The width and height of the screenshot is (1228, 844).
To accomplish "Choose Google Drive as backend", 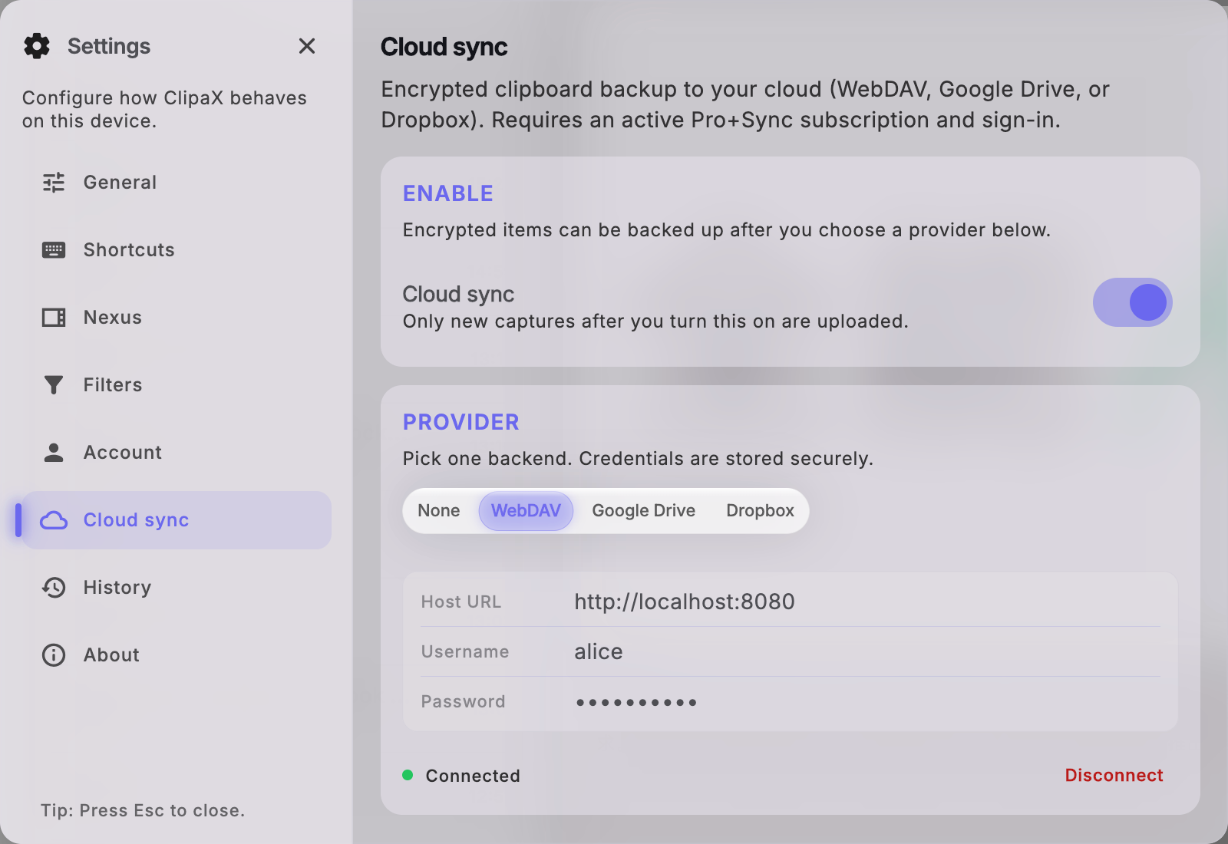I will [x=644, y=511].
